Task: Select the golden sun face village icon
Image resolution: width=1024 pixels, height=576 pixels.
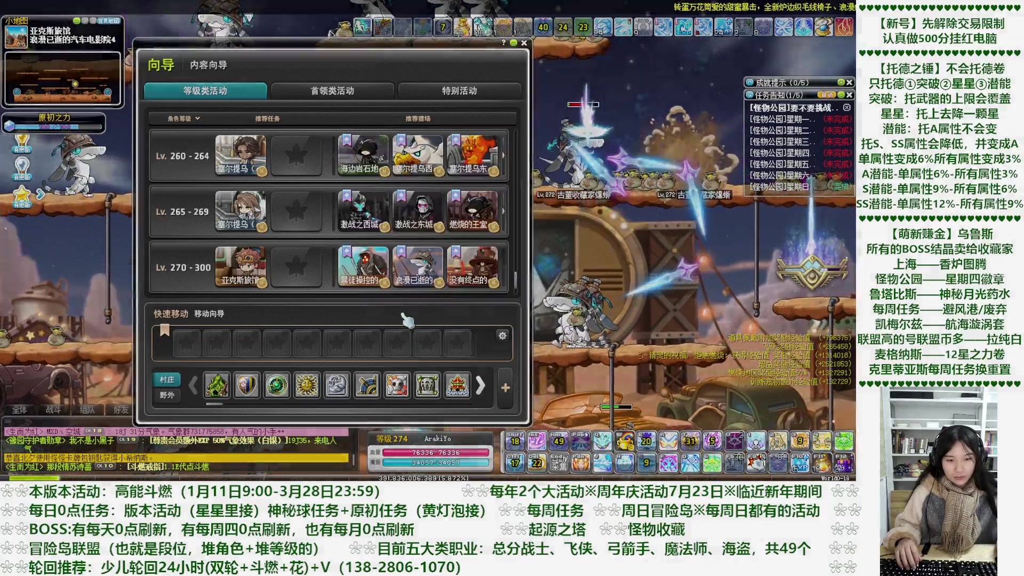Action: coord(307,385)
